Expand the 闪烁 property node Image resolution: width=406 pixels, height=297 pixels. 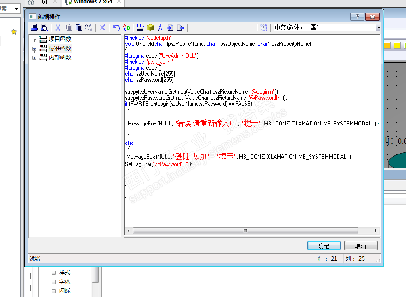click(x=54, y=291)
